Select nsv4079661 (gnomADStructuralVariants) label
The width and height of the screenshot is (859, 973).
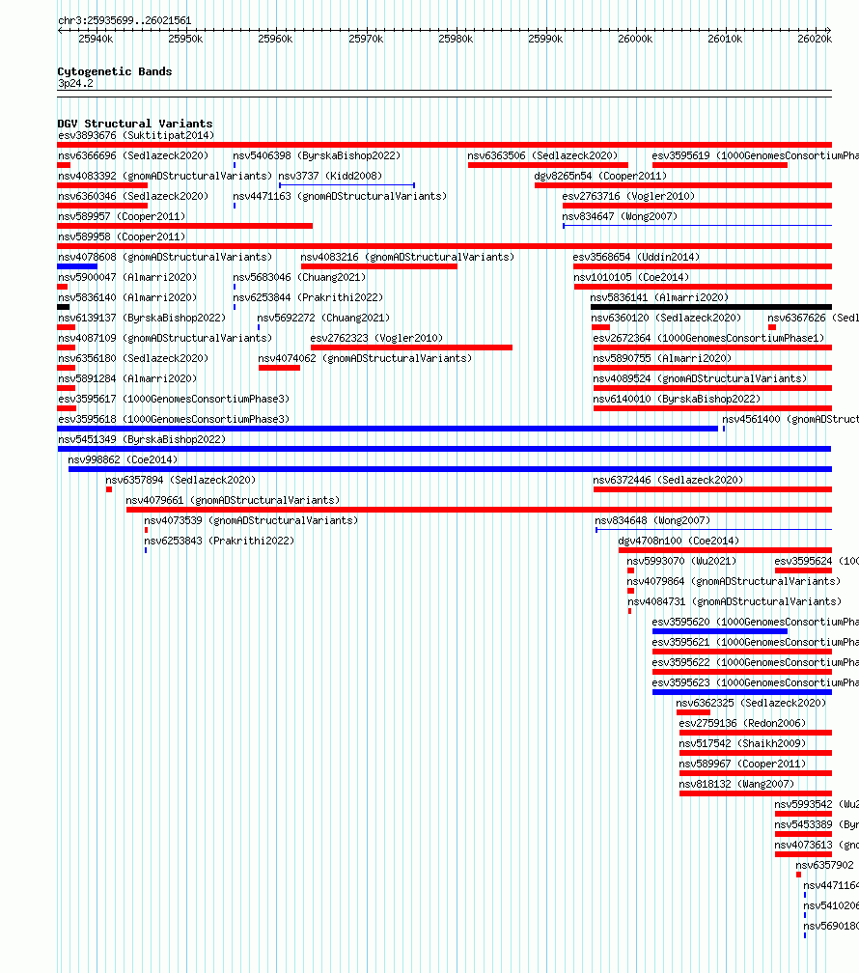[x=233, y=500]
